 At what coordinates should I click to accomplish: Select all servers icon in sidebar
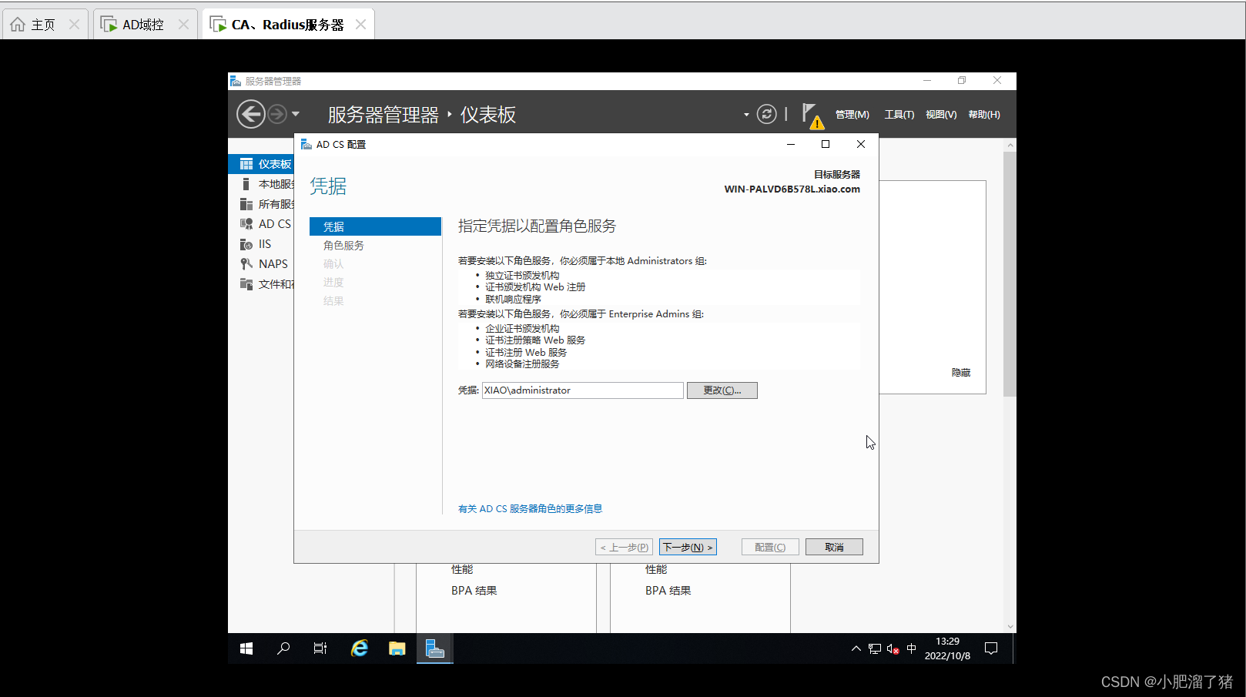click(246, 204)
